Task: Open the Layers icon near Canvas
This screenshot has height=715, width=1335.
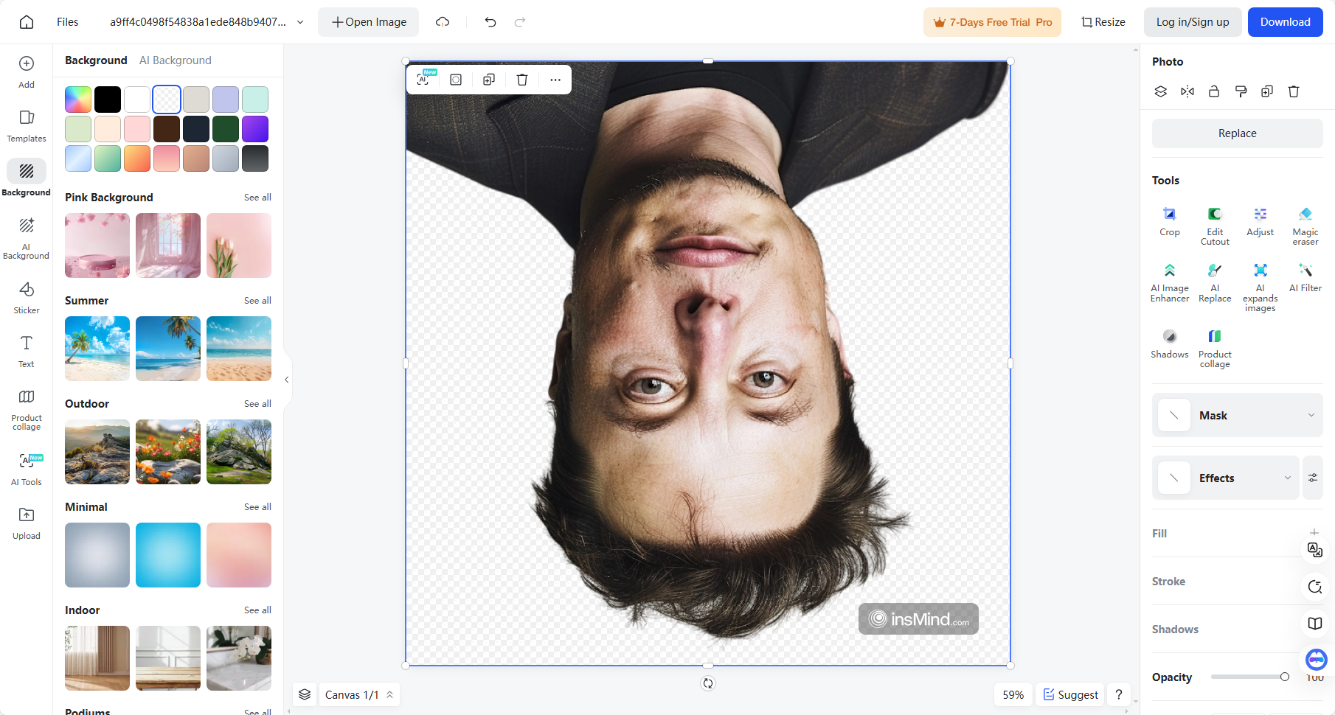Action: coord(305,694)
